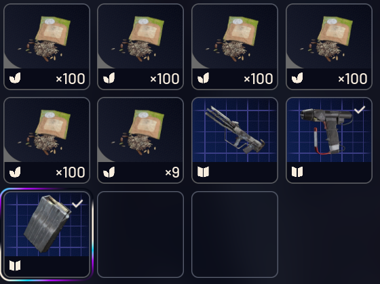The image size is (380, 284).
Task: Click the book icon under the magazine blueprint
Action: coord(15,266)
